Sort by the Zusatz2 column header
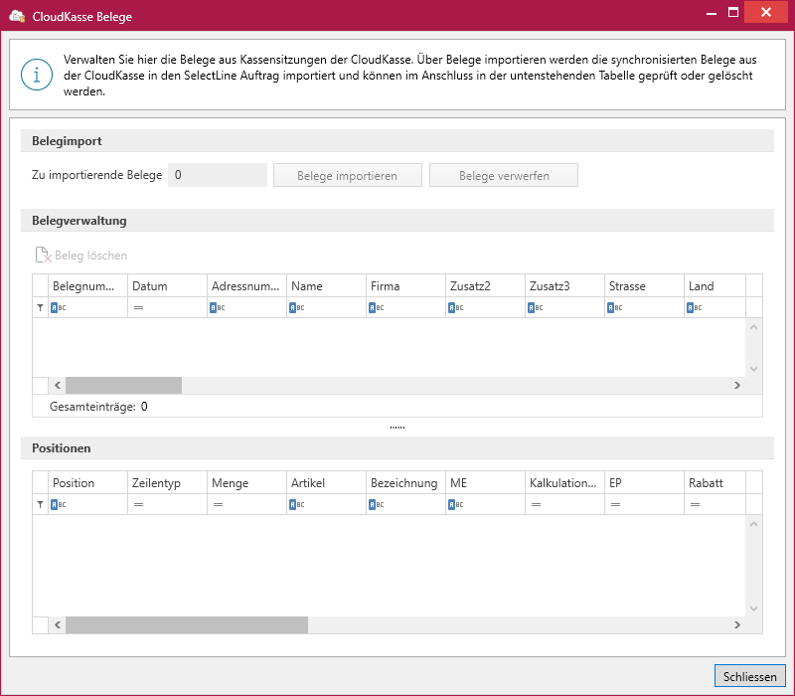The width and height of the screenshot is (795, 696). [x=486, y=285]
